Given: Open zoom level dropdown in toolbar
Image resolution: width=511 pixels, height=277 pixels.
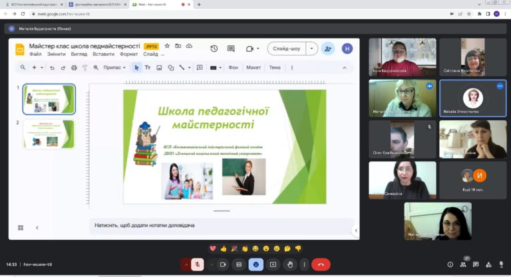Looking at the screenshot, I should pyautogui.click(x=114, y=68).
